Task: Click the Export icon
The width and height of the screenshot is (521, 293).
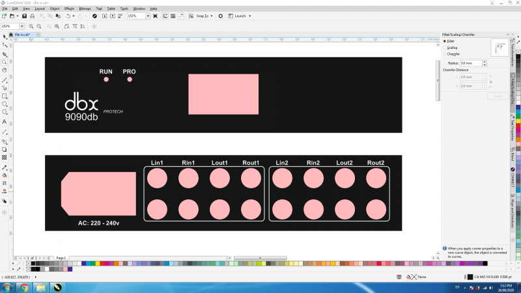Action: [x=112, y=16]
